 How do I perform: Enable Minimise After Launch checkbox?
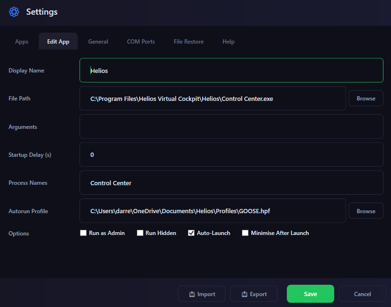[245, 233]
